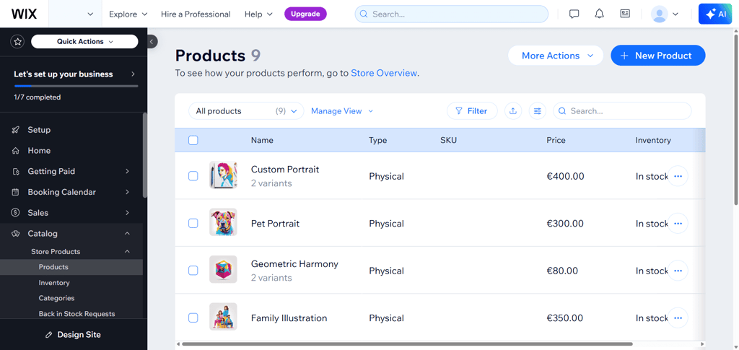This screenshot has height=350, width=739.
Task: Open more options for Pet Portrait
Action: [x=678, y=223]
